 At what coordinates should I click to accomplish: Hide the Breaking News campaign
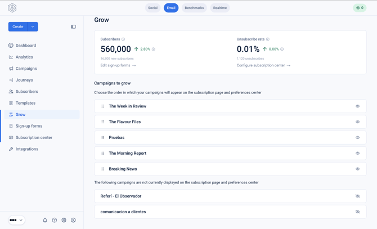(357, 169)
